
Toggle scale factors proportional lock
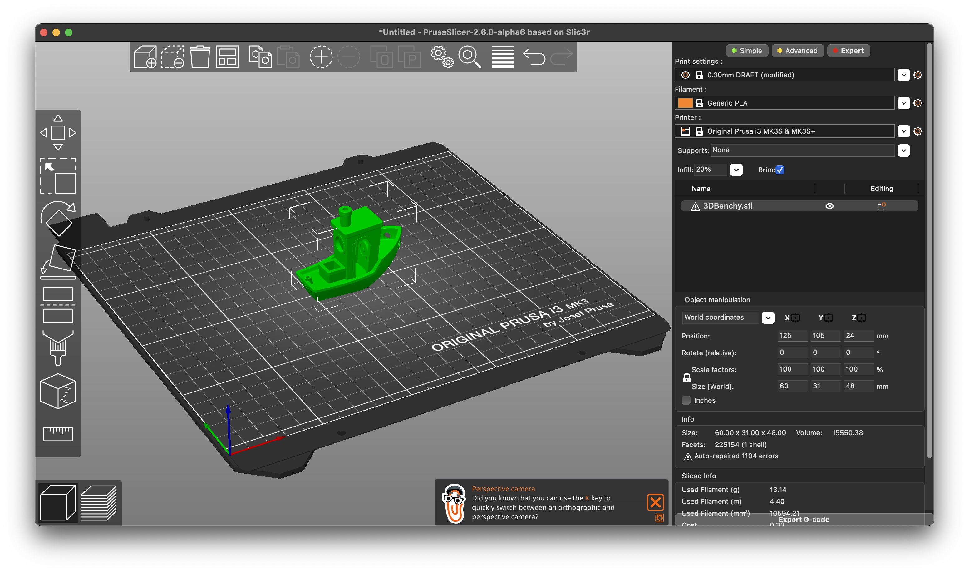[686, 378]
